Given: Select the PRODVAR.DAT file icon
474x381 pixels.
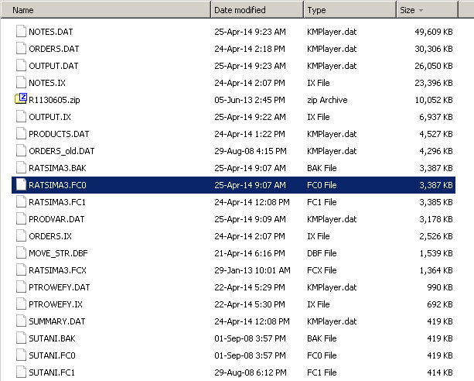Looking at the screenshot, I should pyautogui.click(x=21, y=219).
